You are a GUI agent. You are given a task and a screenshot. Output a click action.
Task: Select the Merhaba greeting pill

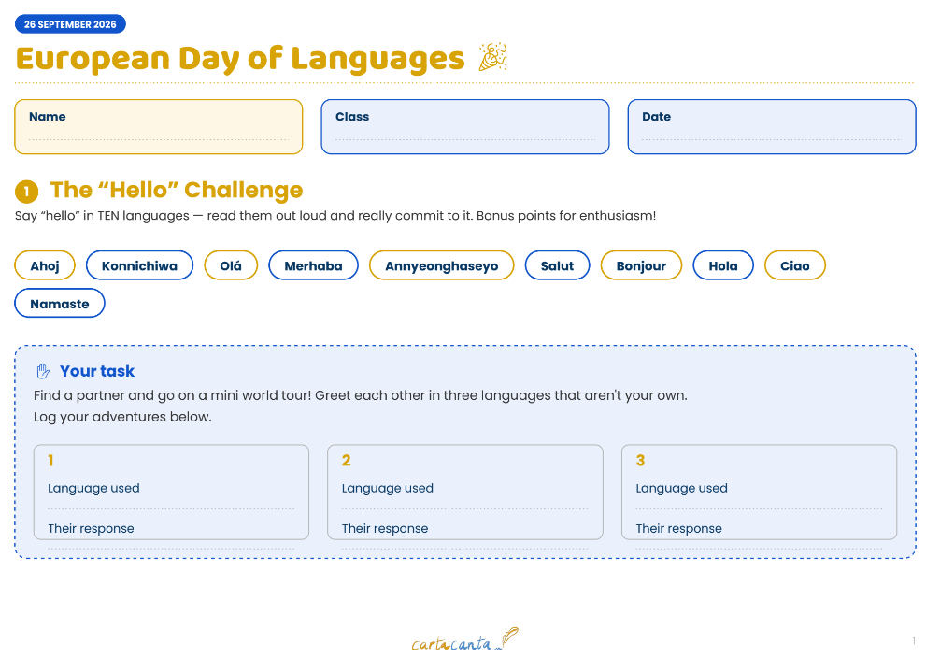tap(314, 265)
